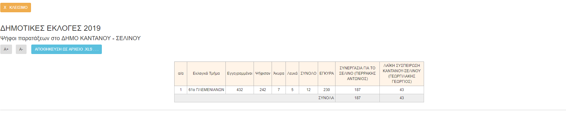The height and width of the screenshot is (113, 566).
Task: Click the ΚΛΕΙΣΙΜΟ close button
Action: pos(15,8)
